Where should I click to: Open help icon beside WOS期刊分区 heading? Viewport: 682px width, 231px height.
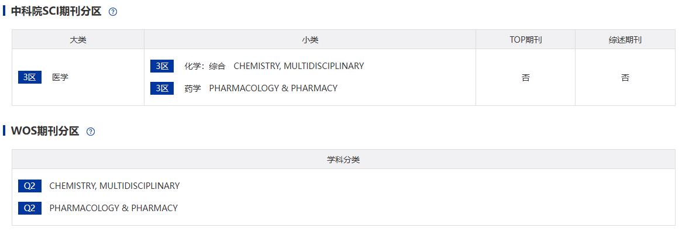pos(91,132)
